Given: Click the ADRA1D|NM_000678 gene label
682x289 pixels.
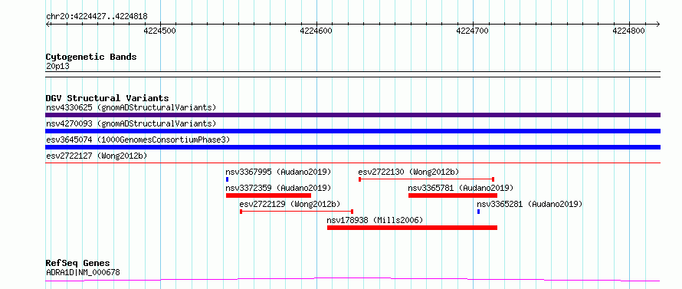Looking at the screenshot, I should [83, 273].
